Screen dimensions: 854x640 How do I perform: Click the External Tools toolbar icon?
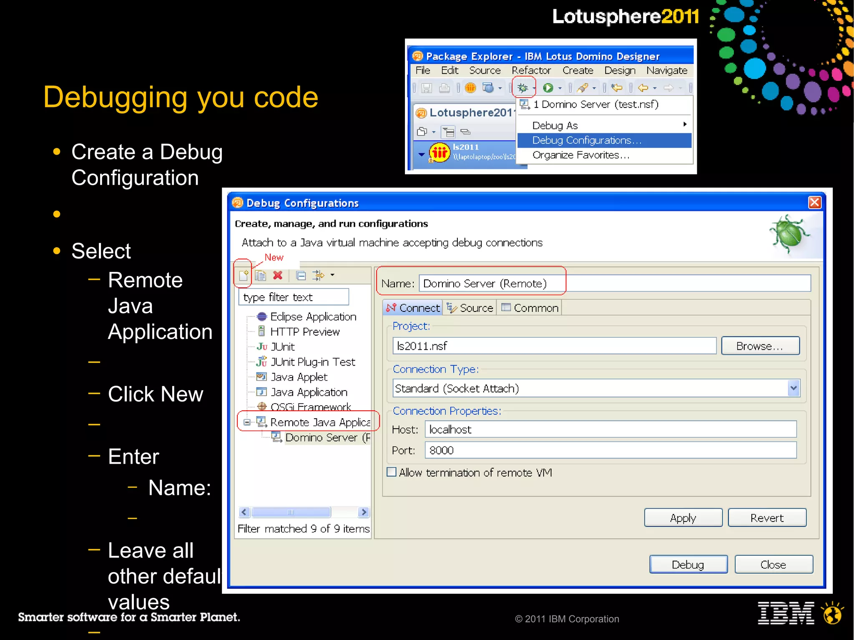tap(583, 88)
